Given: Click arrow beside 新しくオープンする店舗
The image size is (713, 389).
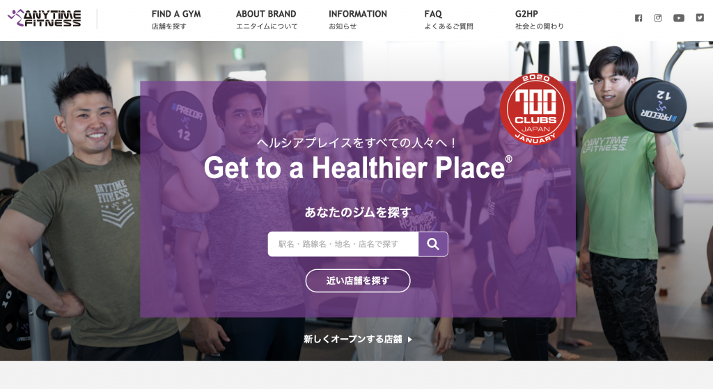Looking at the screenshot, I should pos(410,340).
